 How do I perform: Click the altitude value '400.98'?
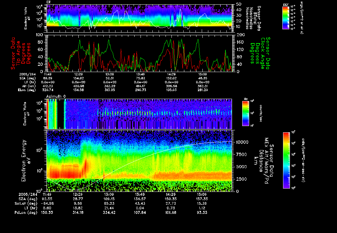[78, 86]
